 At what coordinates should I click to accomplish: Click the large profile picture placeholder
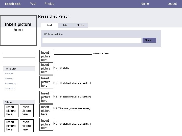click(x=18, y=30)
